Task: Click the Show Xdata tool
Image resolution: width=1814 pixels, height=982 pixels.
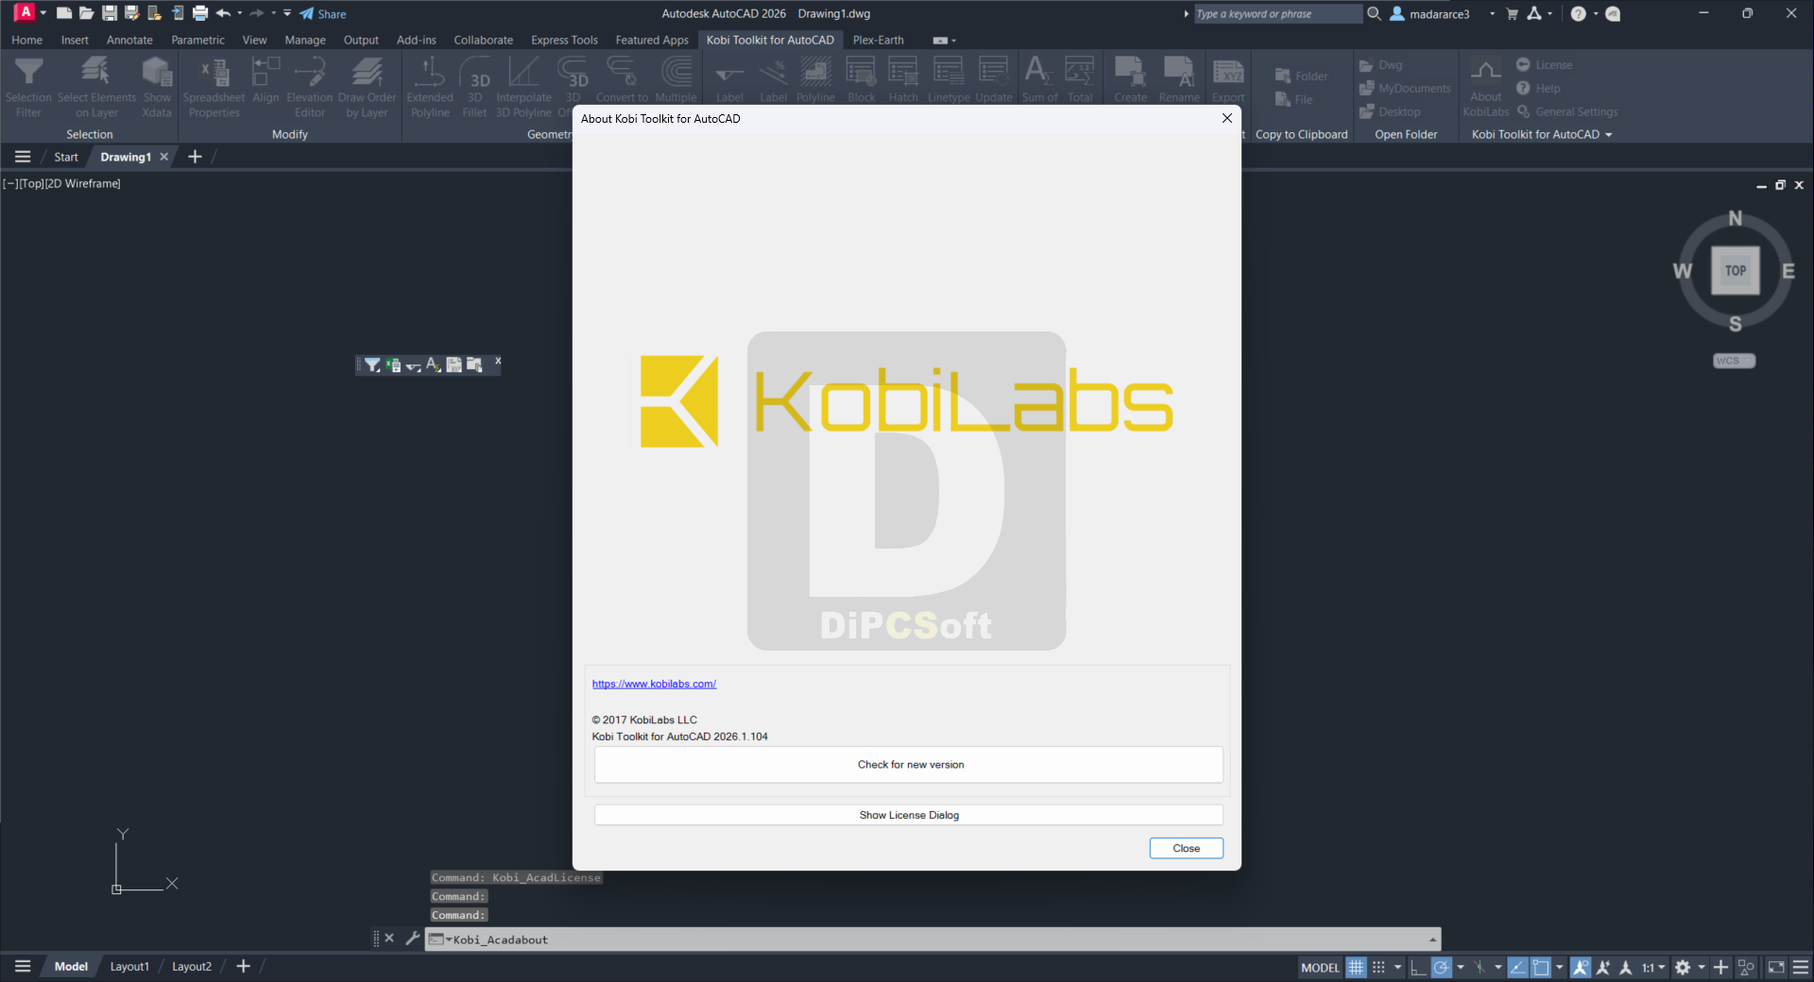Action: [x=157, y=87]
